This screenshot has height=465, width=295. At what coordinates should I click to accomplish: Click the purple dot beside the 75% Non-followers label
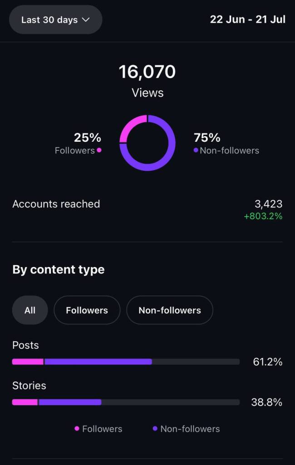(196, 150)
